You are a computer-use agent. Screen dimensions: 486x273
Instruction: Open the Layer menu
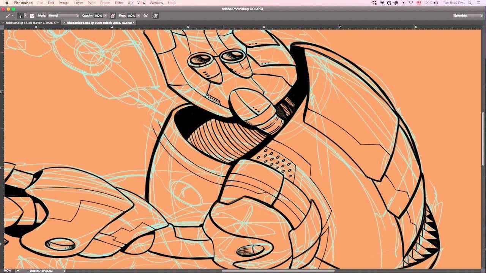(x=78, y=3)
